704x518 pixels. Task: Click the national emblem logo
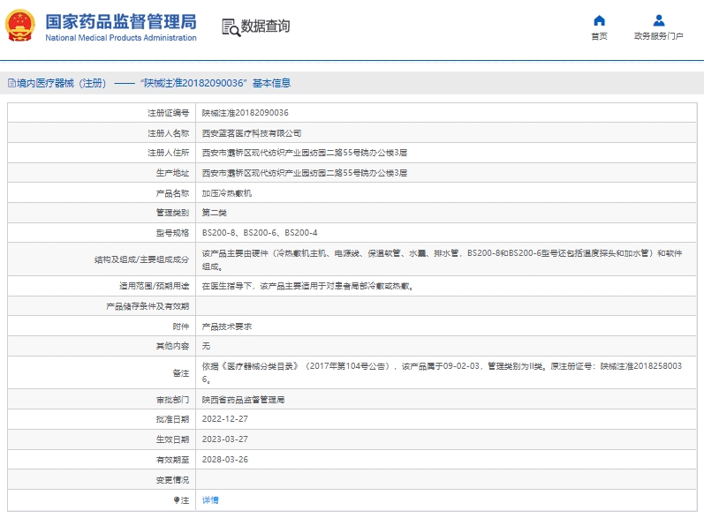click(x=19, y=26)
